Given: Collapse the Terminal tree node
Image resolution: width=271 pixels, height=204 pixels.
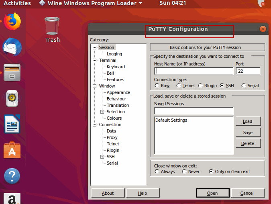Looking at the screenshot, I should pyautogui.click(x=94, y=61).
